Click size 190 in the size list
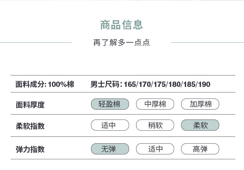Viewport: 244px width, 170px height. click(x=204, y=84)
